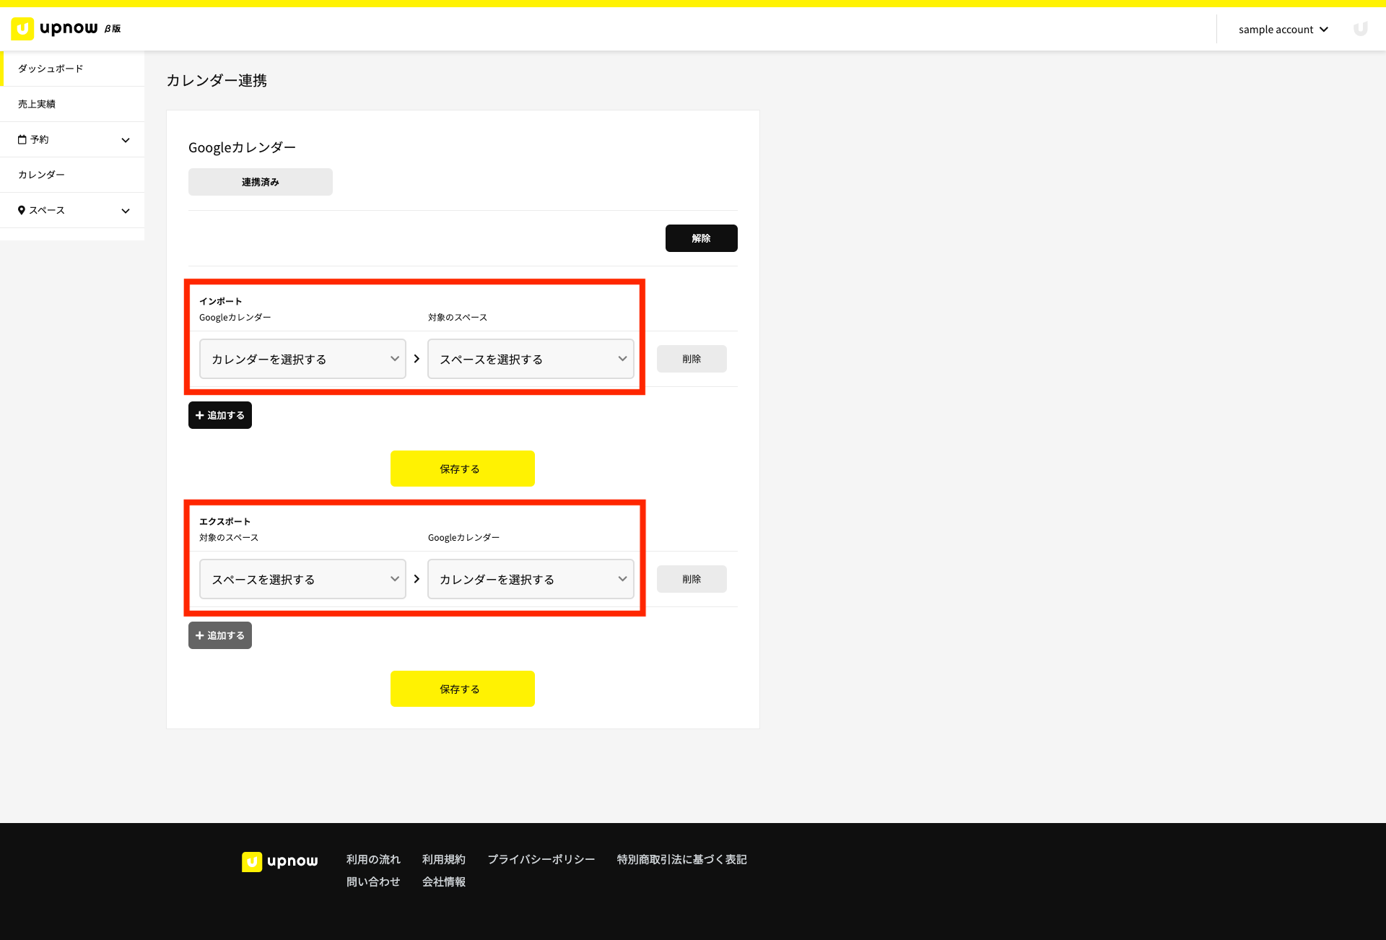Expand the スペース sidebar menu chevron
This screenshot has width=1386, height=940.
tap(126, 211)
